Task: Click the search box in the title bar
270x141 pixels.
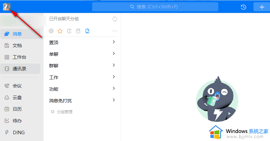Action: [155, 7]
